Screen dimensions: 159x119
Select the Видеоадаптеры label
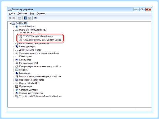click(27, 47)
